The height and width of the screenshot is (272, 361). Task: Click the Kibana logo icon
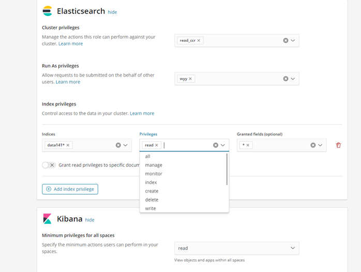48,219
